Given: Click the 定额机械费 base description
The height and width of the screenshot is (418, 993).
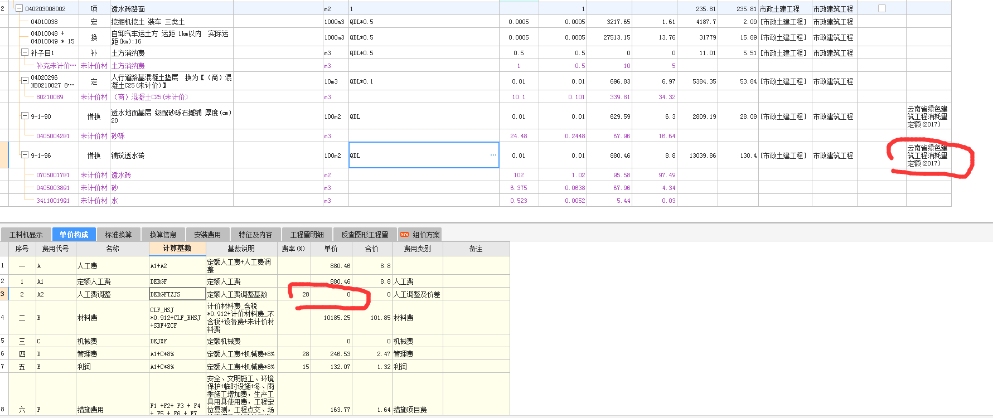Looking at the screenshot, I should click(224, 341).
